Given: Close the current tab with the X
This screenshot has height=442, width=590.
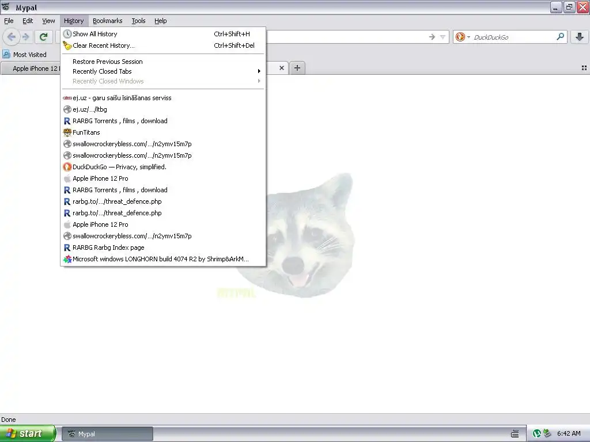Looking at the screenshot, I should (x=281, y=68).
